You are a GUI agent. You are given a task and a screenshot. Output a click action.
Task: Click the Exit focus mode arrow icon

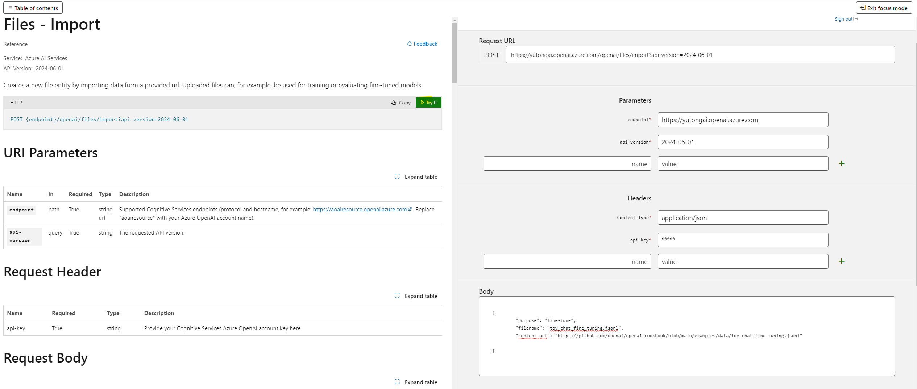click(x=863, y=8)
